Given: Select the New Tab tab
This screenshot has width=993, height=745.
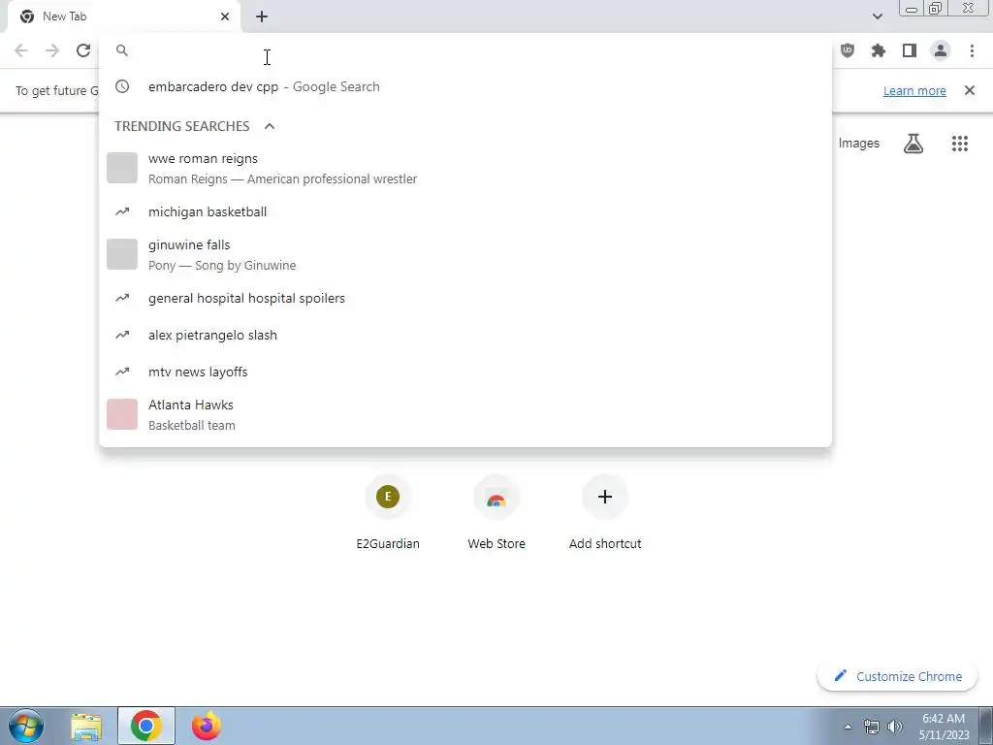Looking at the screenshot, I should click(125, 16).
